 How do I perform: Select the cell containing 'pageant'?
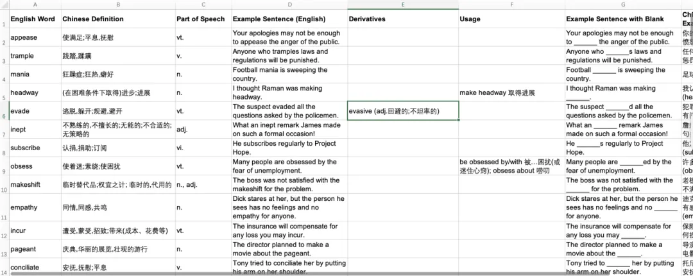click(x=35, y=249)
